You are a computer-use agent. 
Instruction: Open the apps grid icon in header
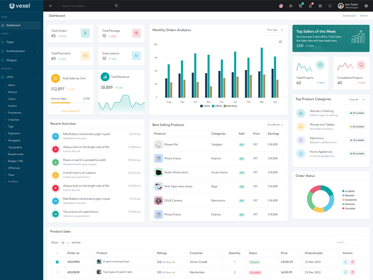coord(320,6)
